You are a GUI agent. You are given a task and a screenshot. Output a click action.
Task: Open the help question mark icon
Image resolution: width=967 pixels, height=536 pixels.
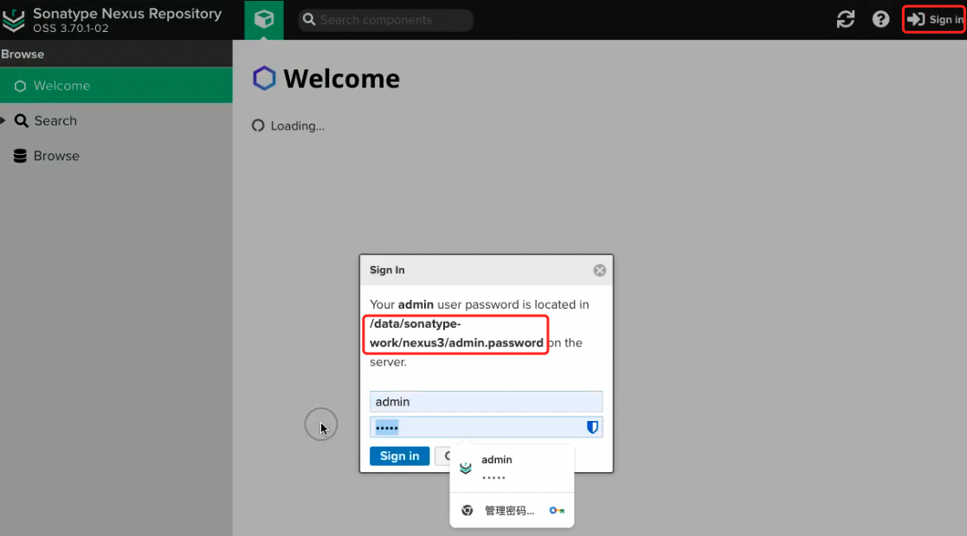(880, 20)
